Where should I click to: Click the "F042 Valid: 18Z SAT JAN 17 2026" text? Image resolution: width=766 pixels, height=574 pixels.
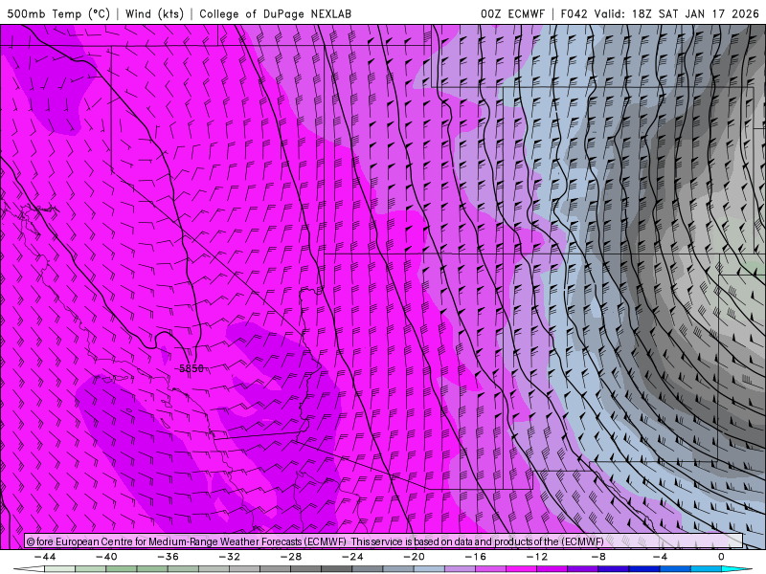[x=660, y=13]
